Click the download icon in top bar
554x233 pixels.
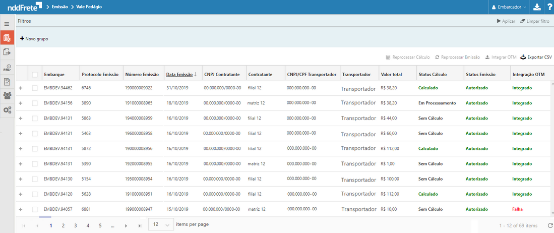(x=537, y=7)
